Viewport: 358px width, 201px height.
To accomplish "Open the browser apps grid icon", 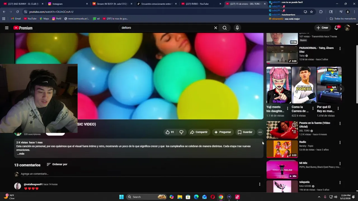I will [4, 19].
